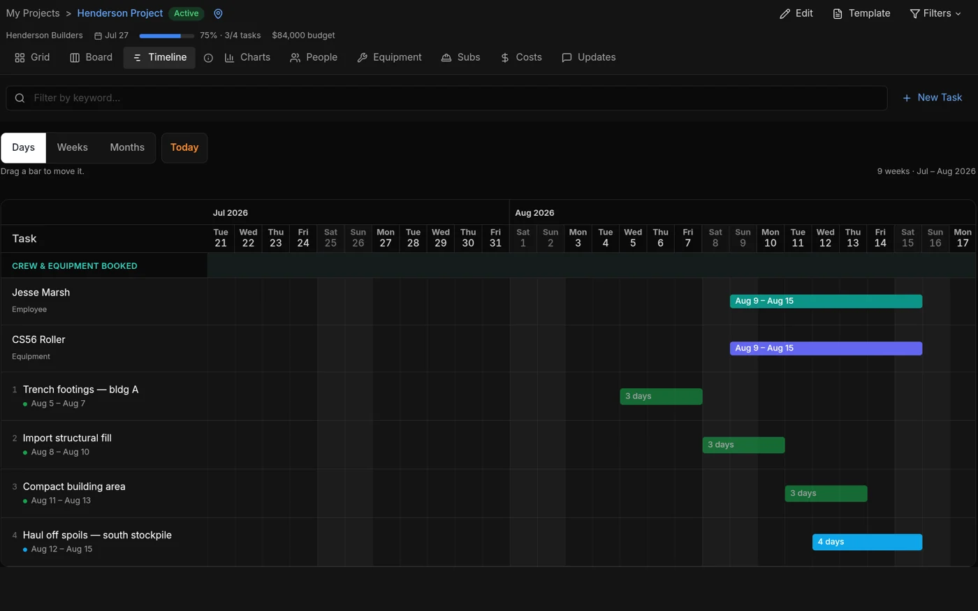Click the Trench footings 3 days bar
The image size is (978, 611).
(661, 396)
